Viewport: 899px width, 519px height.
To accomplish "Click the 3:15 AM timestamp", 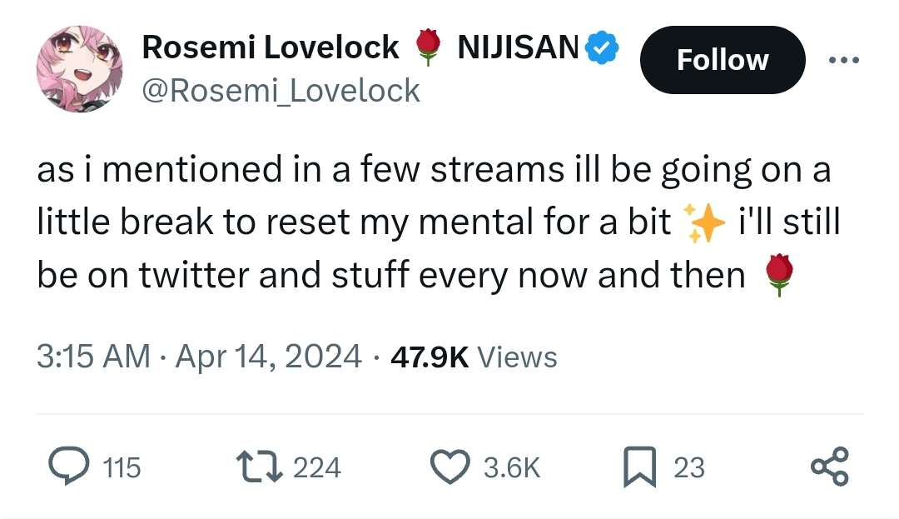I will [x=93, y=356].
